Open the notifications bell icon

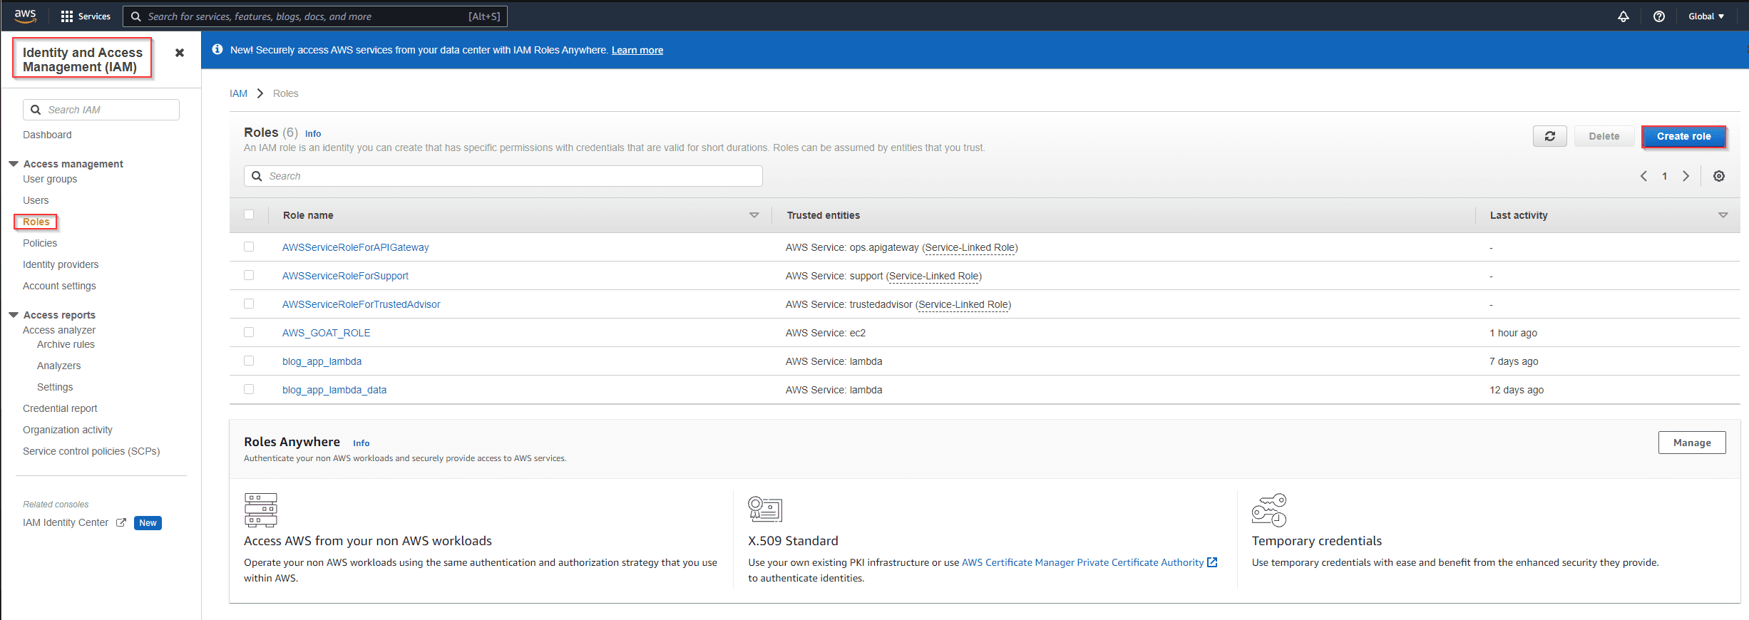tap(1623, 16)
